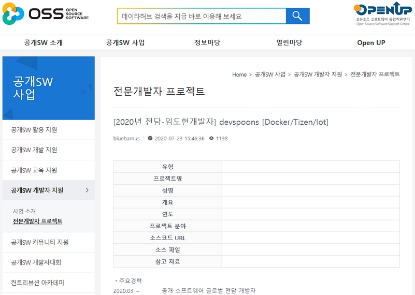
Task: Click the magnifying glass search button
Action: (297, 16)
